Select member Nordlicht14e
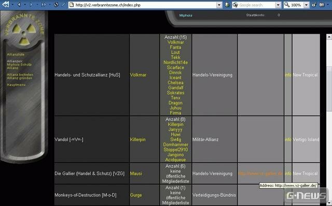Screen dimensions: 332x206 [175, 62]
